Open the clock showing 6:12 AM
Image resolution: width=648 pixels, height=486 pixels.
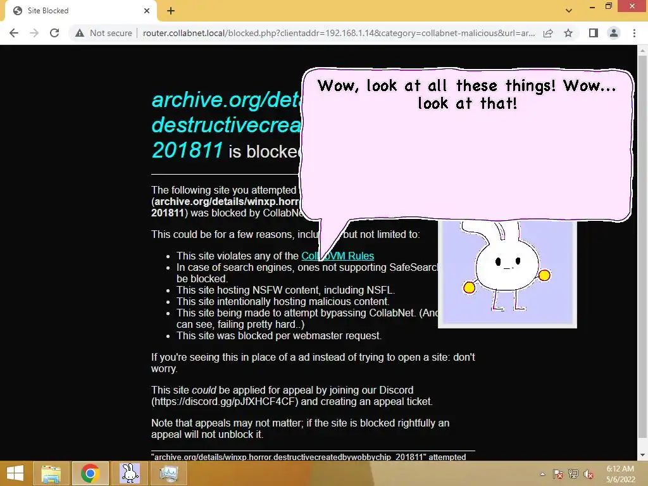click(x=620, y=474)
